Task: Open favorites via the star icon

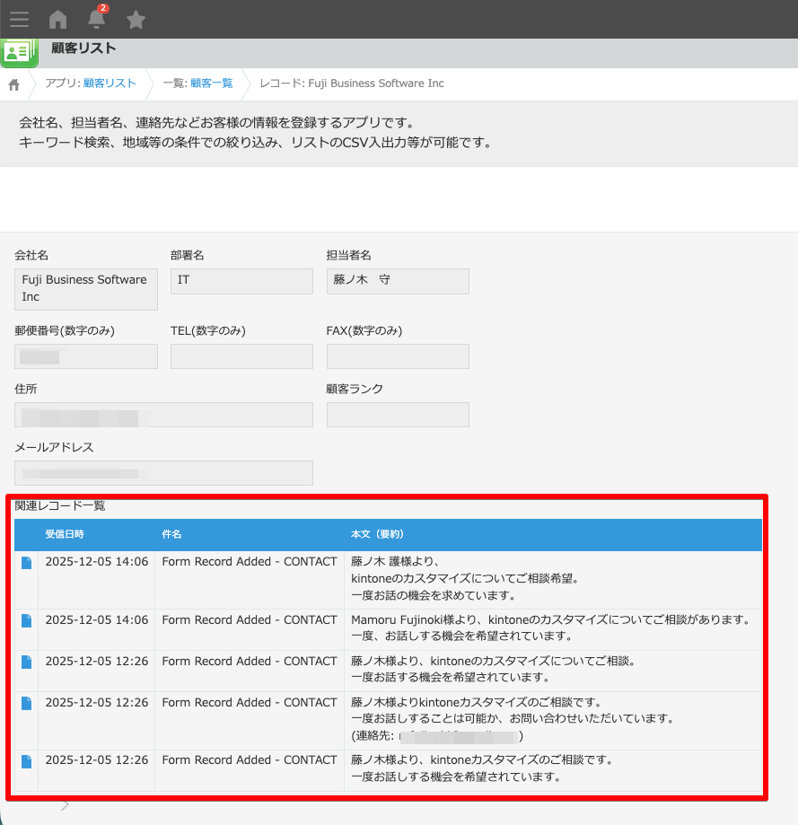Action: [x=135, y=20]
